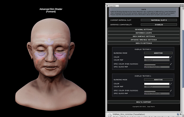This screenshot has width=184, height=117.
Task: Open Overlay Texture 1 white color swatch
Action: coord(157,84)
